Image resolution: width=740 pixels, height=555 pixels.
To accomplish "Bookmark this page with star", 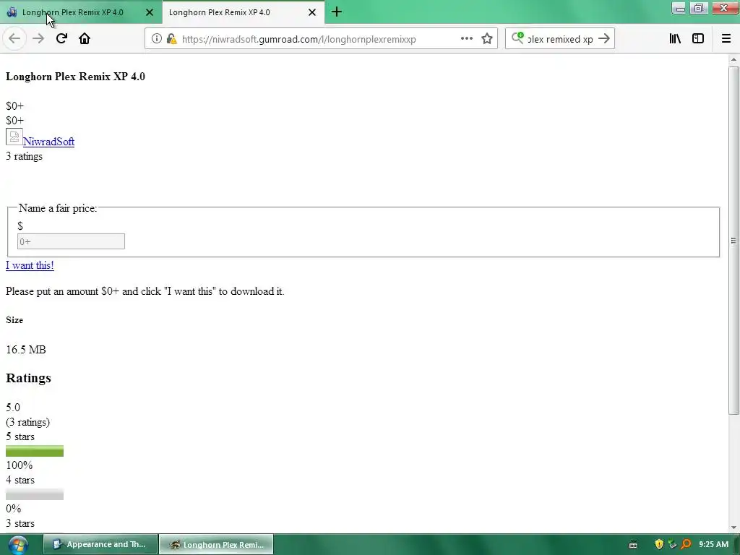I will coord(487,39).
